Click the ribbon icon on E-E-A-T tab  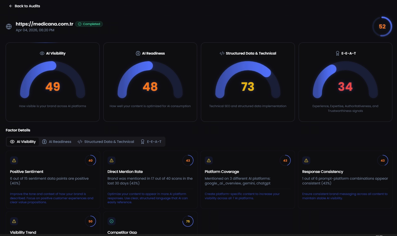coord(143,142)
